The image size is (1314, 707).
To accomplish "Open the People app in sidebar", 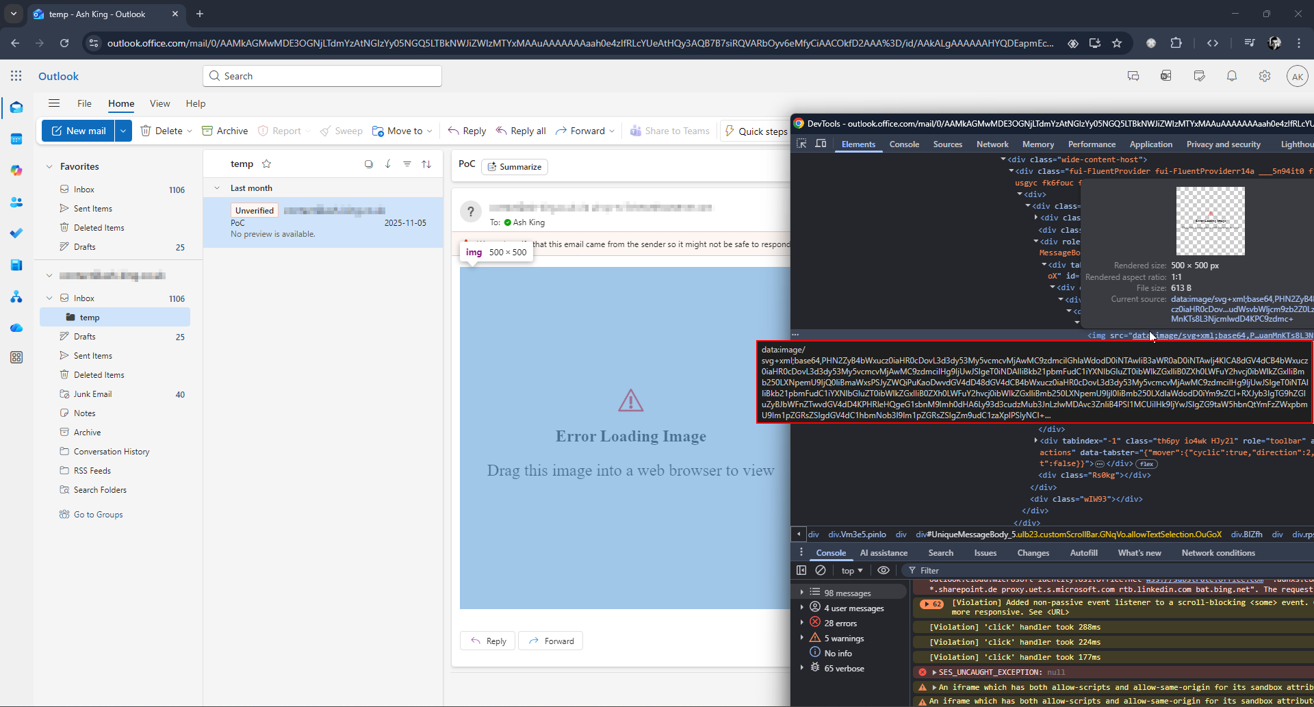I will 16,203.
